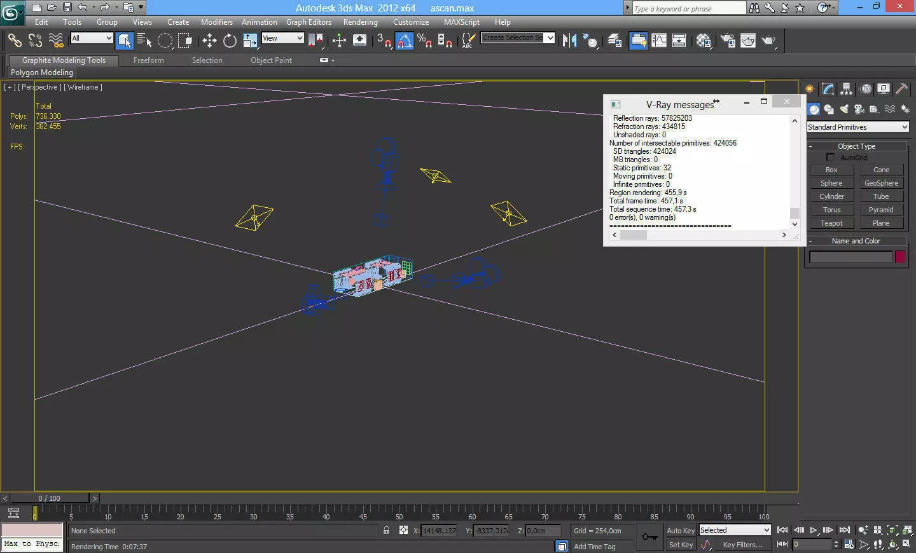Click the Render Setup teapot icon

[x=728, y=41]
